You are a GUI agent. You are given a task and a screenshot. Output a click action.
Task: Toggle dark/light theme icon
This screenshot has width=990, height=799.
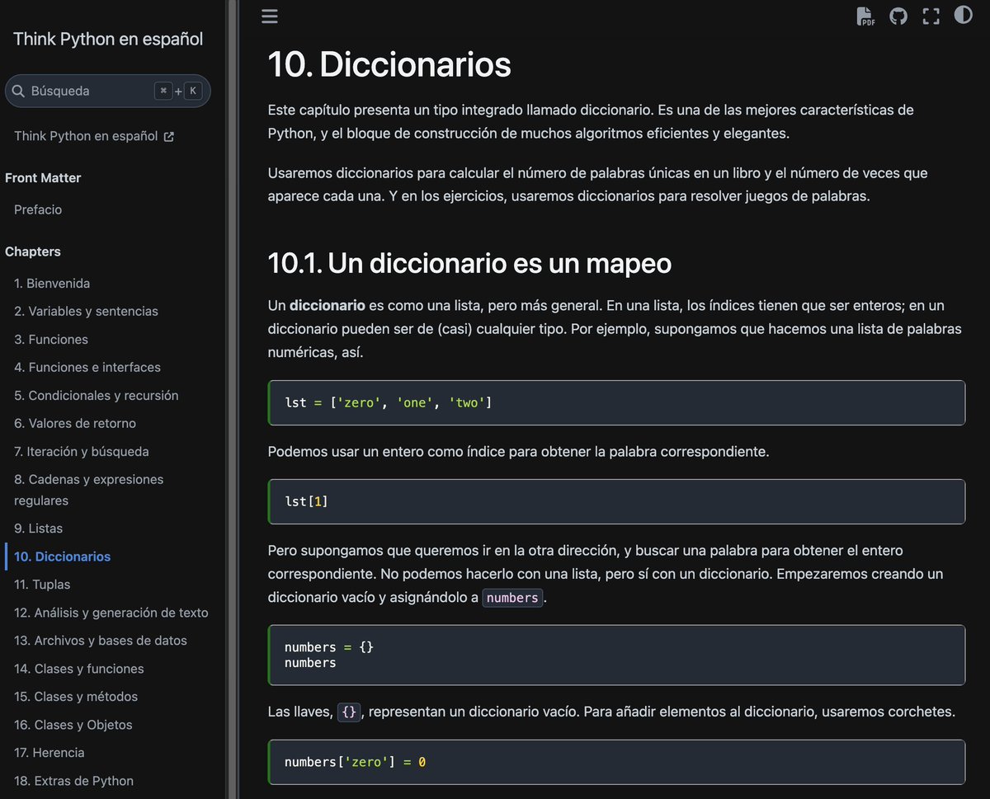click(x=964, y=15)
